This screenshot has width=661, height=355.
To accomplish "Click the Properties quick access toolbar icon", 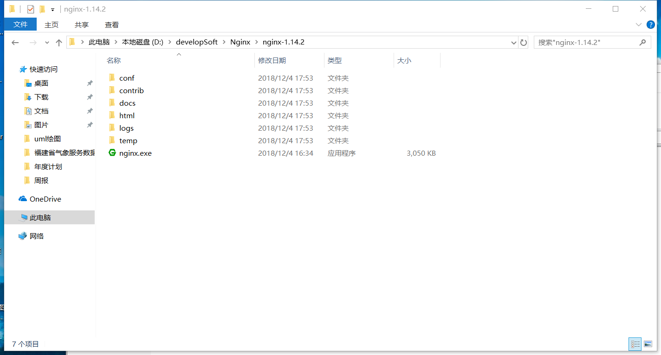I will (31, 9).
